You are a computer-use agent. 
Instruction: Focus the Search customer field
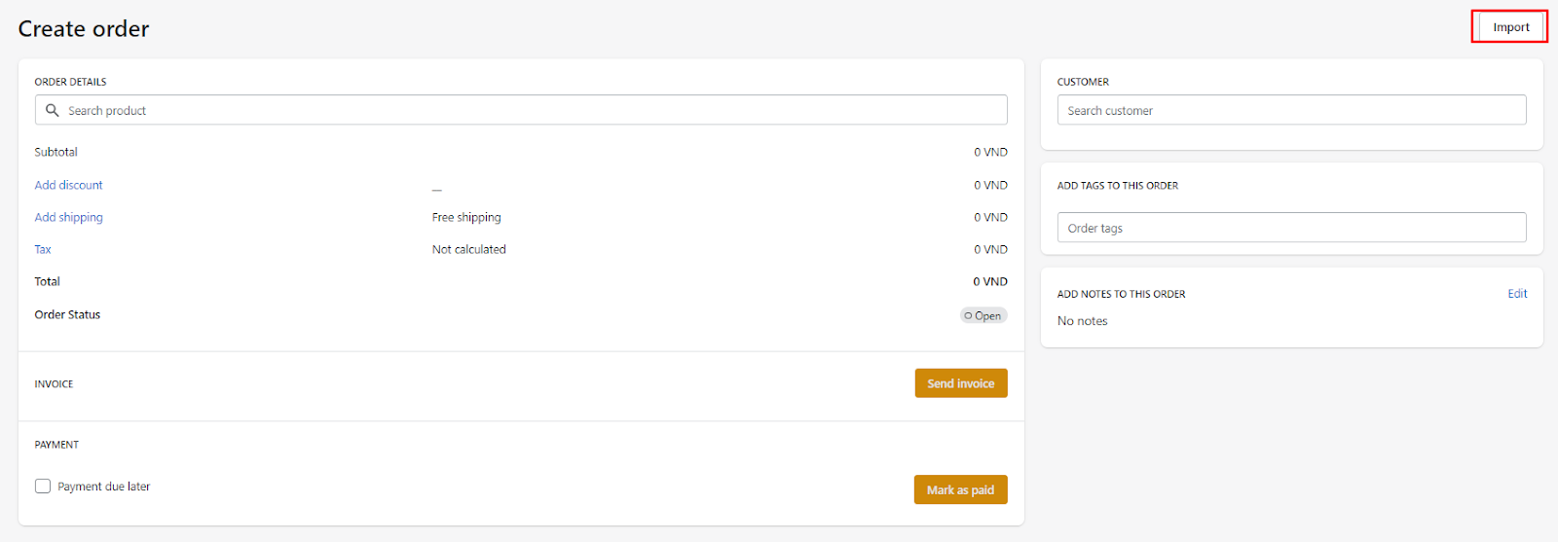click(1291, 111)
